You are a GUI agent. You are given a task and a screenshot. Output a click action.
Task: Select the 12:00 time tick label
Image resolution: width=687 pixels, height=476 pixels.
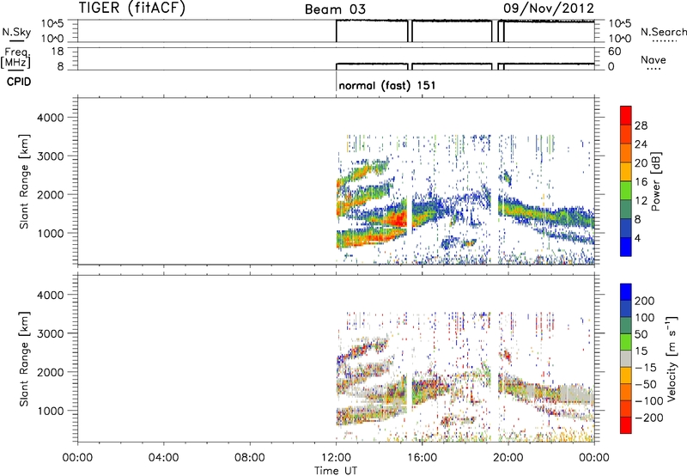point(336,458)
